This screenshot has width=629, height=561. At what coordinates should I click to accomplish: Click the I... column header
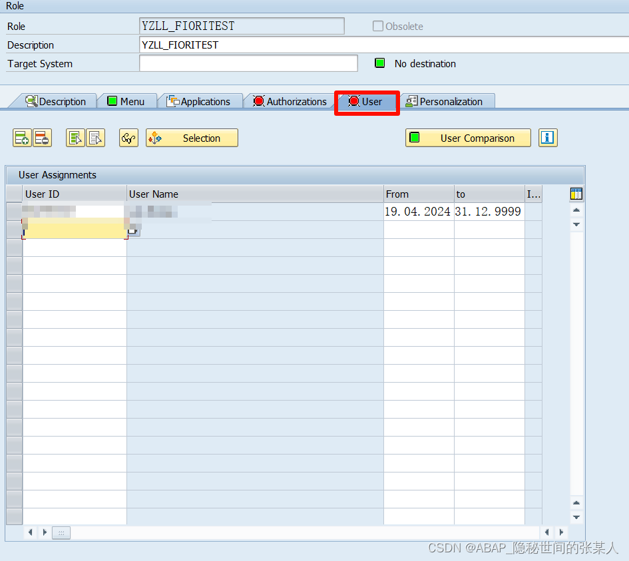(534, 194)
